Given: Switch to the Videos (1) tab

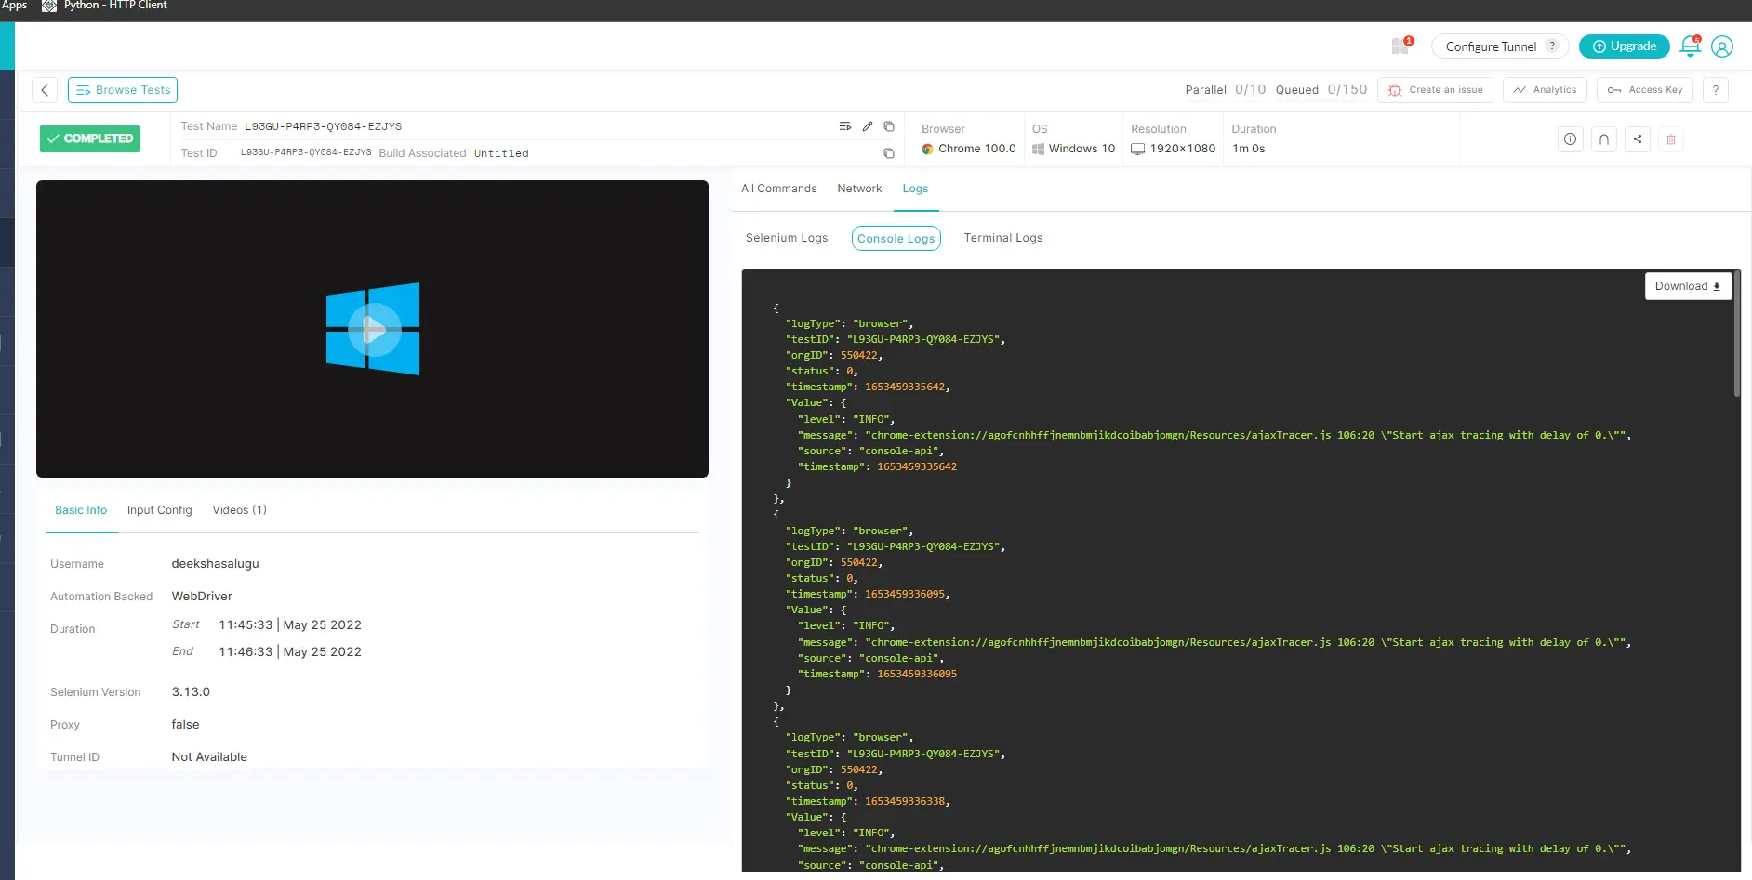Looking at the screenshot, I should tap(239, 510).
